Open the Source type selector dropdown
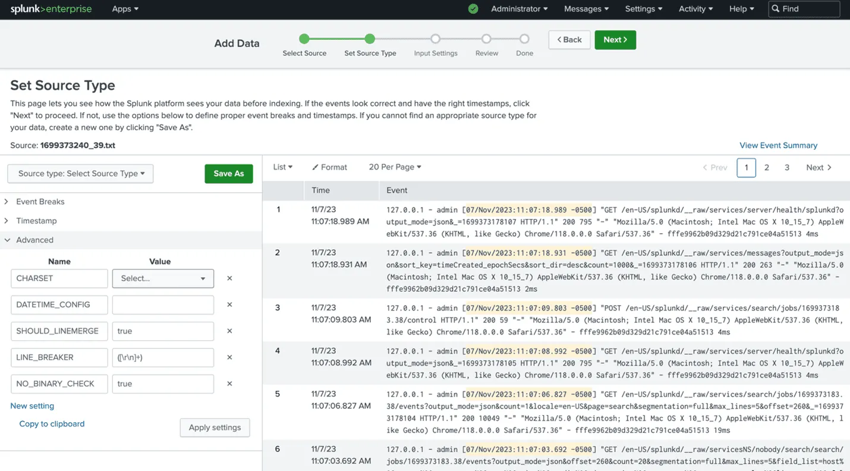 click(x=81, y=174)
